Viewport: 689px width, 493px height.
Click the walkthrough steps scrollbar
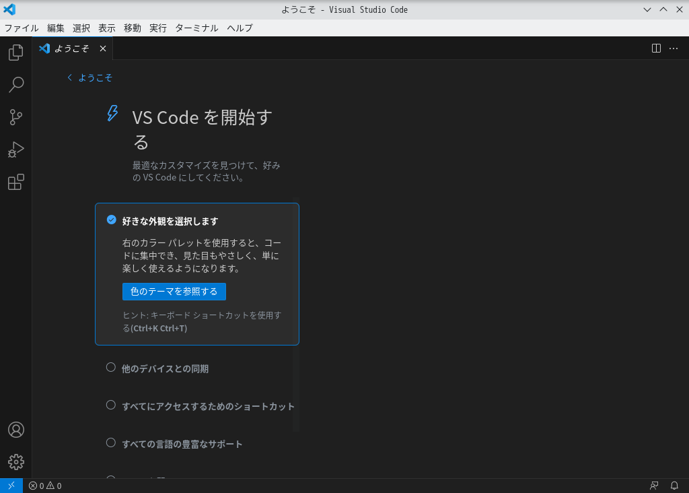coord(296,315)
